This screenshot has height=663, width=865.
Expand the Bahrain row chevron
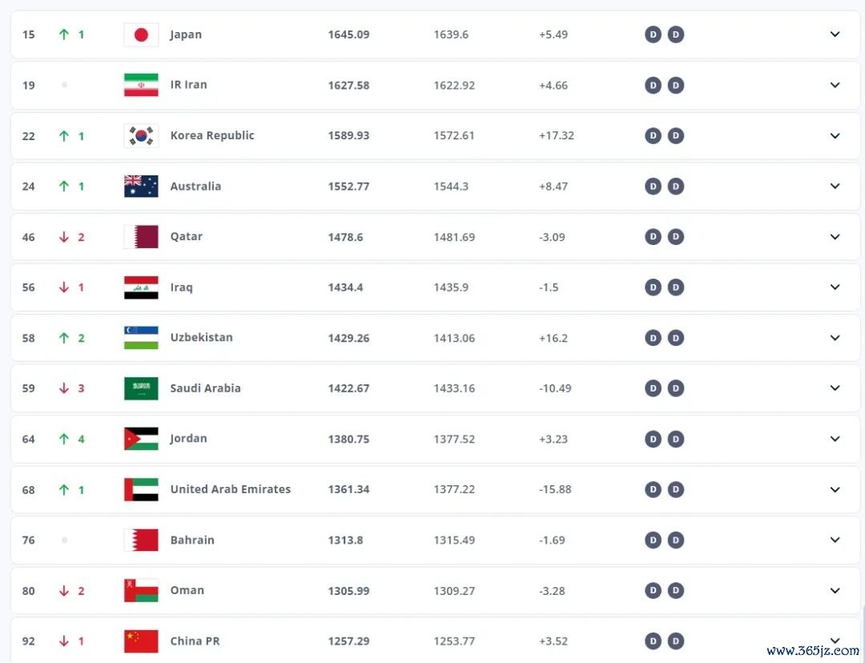tap(835, 540)
